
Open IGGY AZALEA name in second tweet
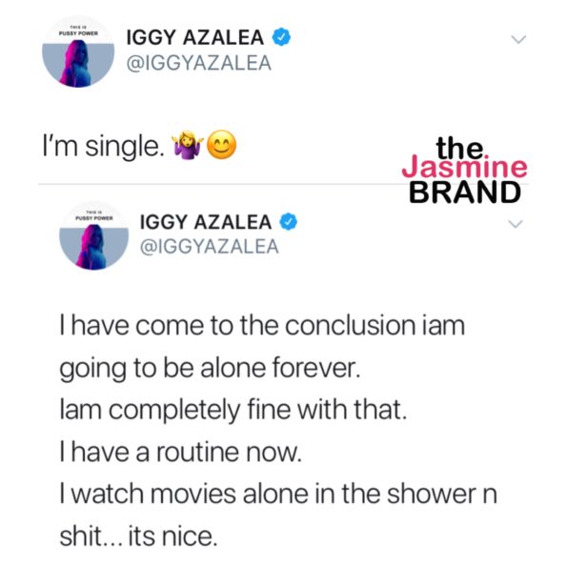pos(206,222)
